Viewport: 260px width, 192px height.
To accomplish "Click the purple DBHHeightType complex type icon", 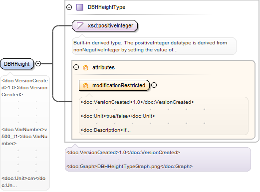I will pos(80,7).
